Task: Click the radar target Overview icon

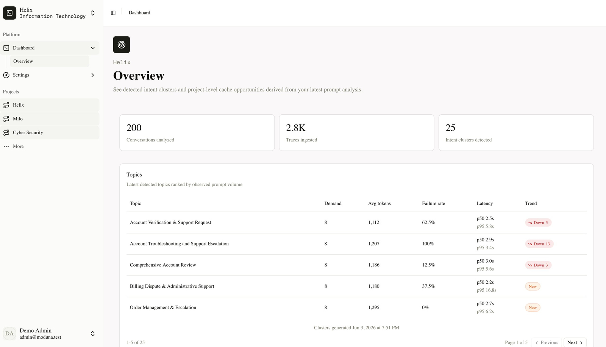Action: (122, 45)
